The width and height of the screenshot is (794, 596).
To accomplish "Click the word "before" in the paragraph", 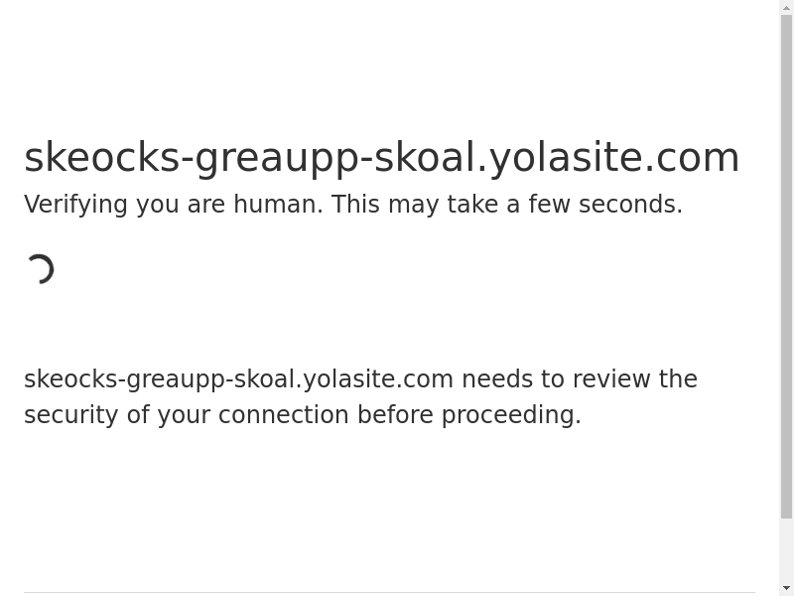I will tap(395, 415).
